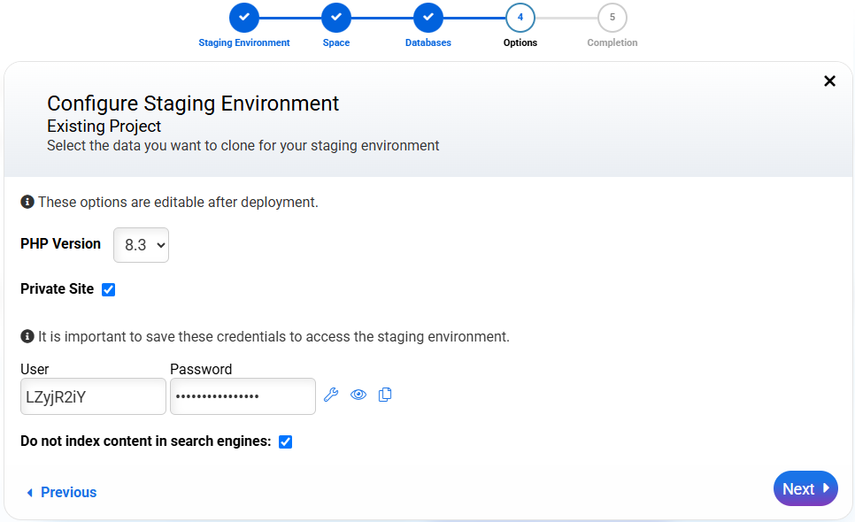Toggle the do not index content checkbox
This screenshot has height=522, width=855.
pyautogui.click(x=285, y=441)
